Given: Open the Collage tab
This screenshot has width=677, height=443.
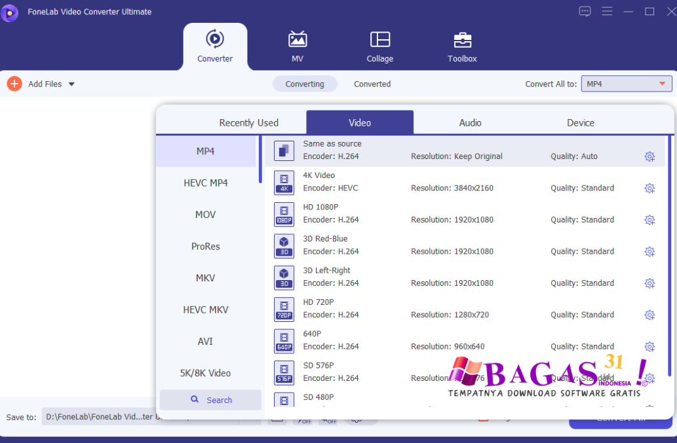Looking at the screenshot, I should tap(380, 46).
